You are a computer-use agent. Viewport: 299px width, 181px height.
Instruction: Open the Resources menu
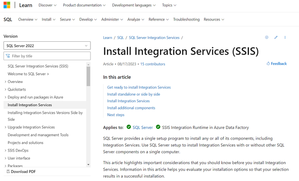click(214, 19)
